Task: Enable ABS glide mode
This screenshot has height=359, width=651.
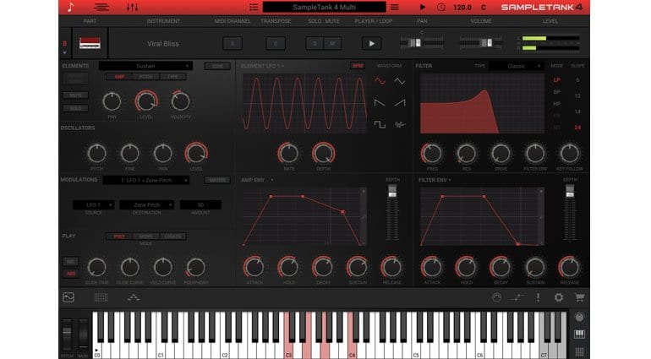Action: point(70,274)
